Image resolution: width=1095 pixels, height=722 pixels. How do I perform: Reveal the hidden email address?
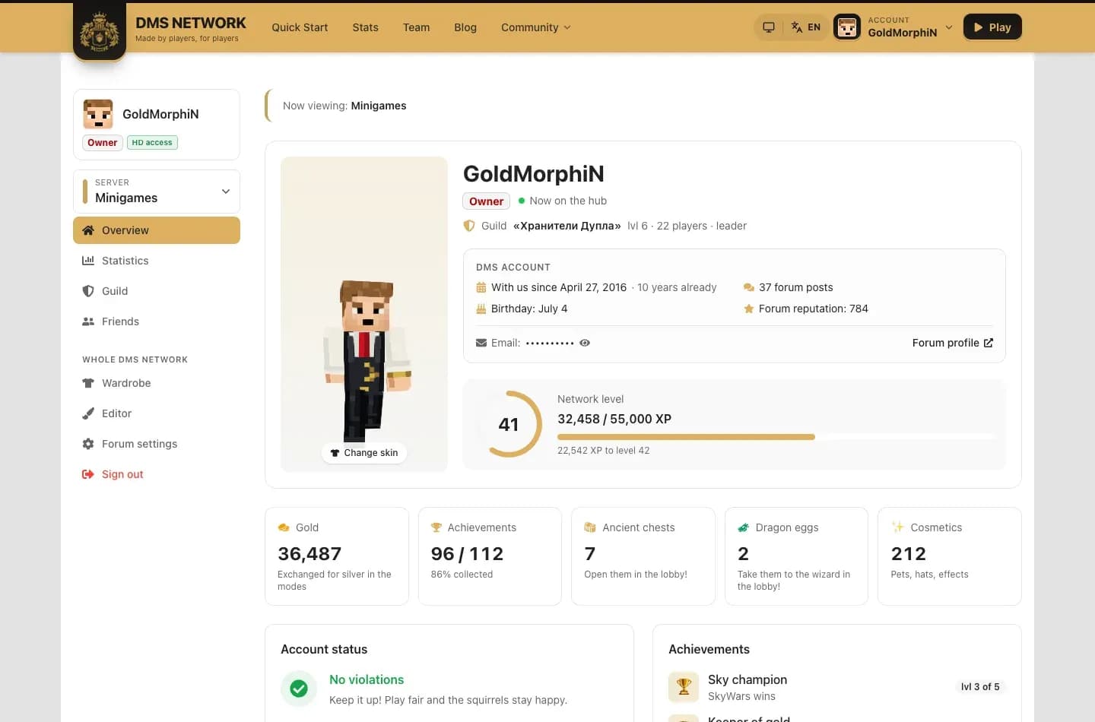[x=585, y=343]
